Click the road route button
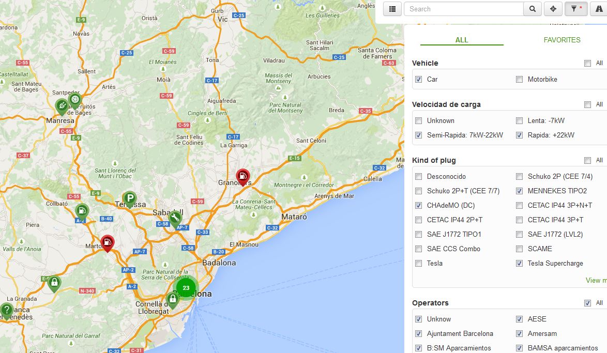The image size is (607, 353). tap(599, 9)
